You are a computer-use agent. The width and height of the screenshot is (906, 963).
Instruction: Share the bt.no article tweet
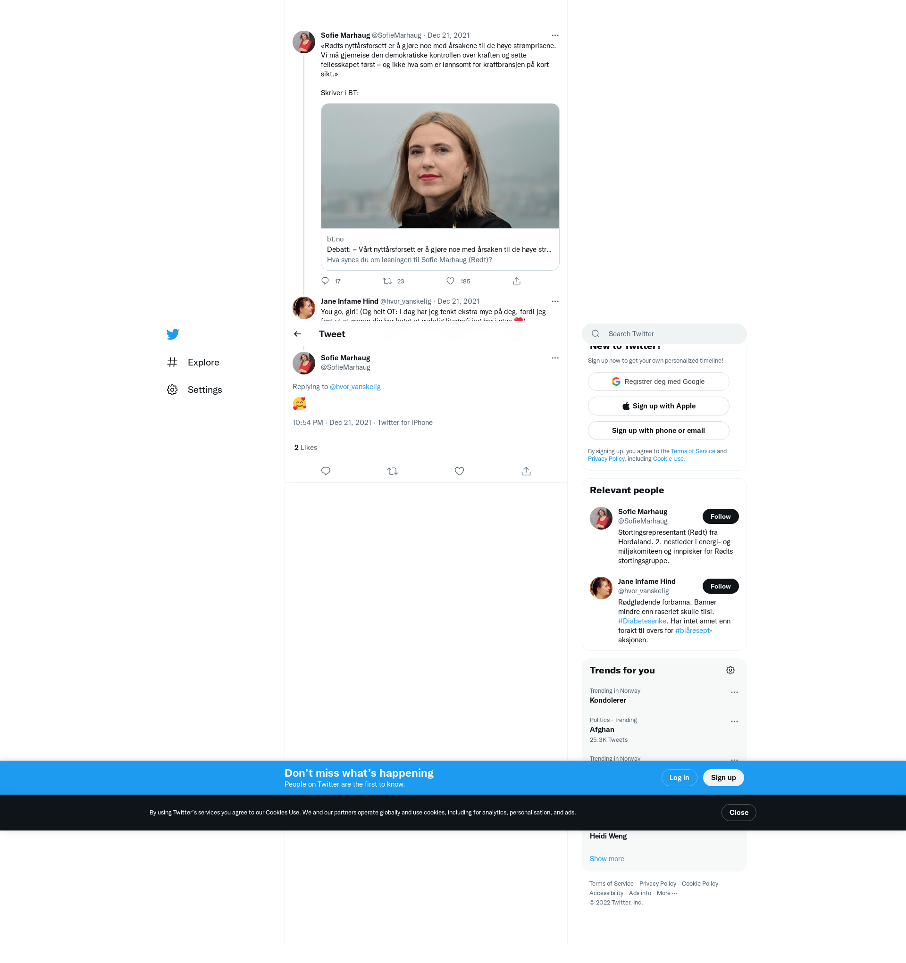(517, 281)
